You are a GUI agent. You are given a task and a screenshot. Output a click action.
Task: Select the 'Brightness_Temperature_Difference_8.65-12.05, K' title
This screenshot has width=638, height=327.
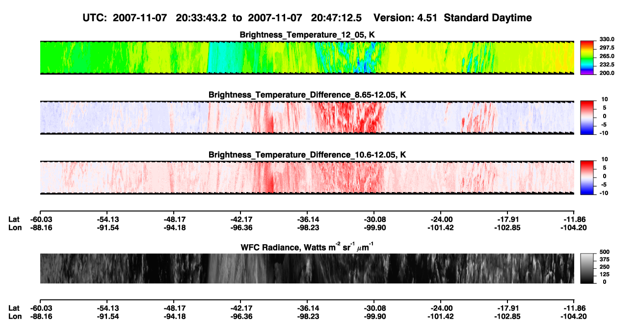(x=307, y=95)
